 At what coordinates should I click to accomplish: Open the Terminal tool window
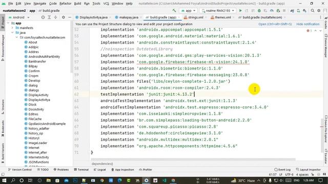(81, 170)
